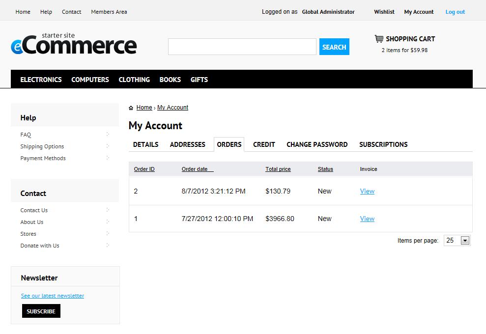Click Global Administrator user name

click(x=328, y=12)
